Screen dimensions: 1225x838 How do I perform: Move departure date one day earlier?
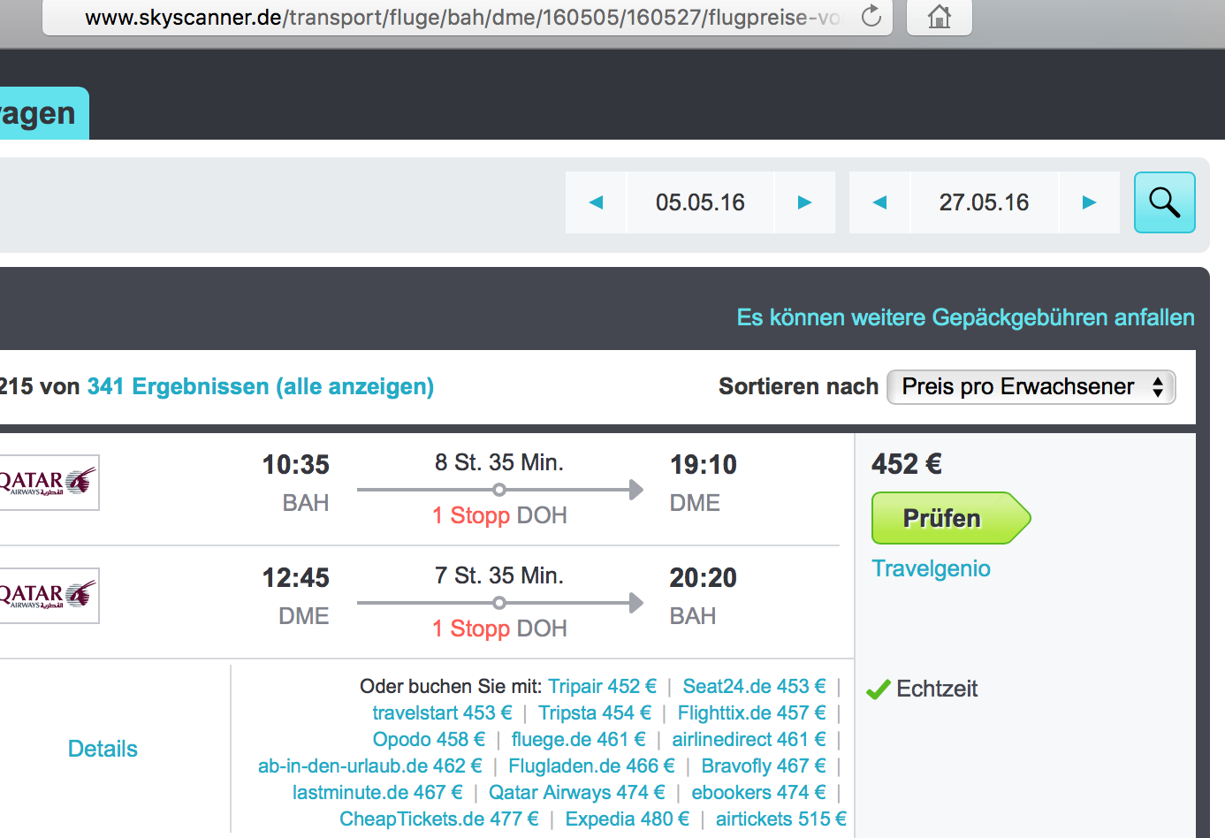(x=596, y=202)
